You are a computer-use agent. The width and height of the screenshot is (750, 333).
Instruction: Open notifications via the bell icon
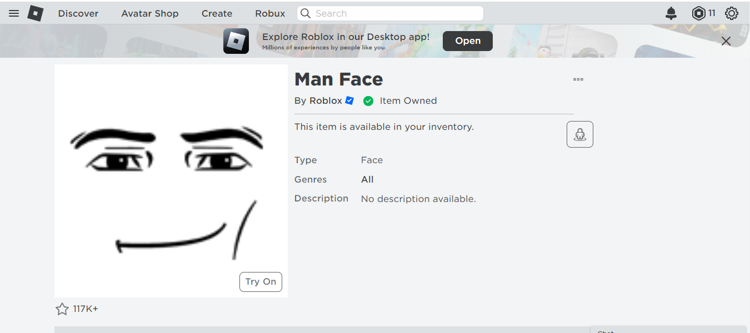(671, 13)
